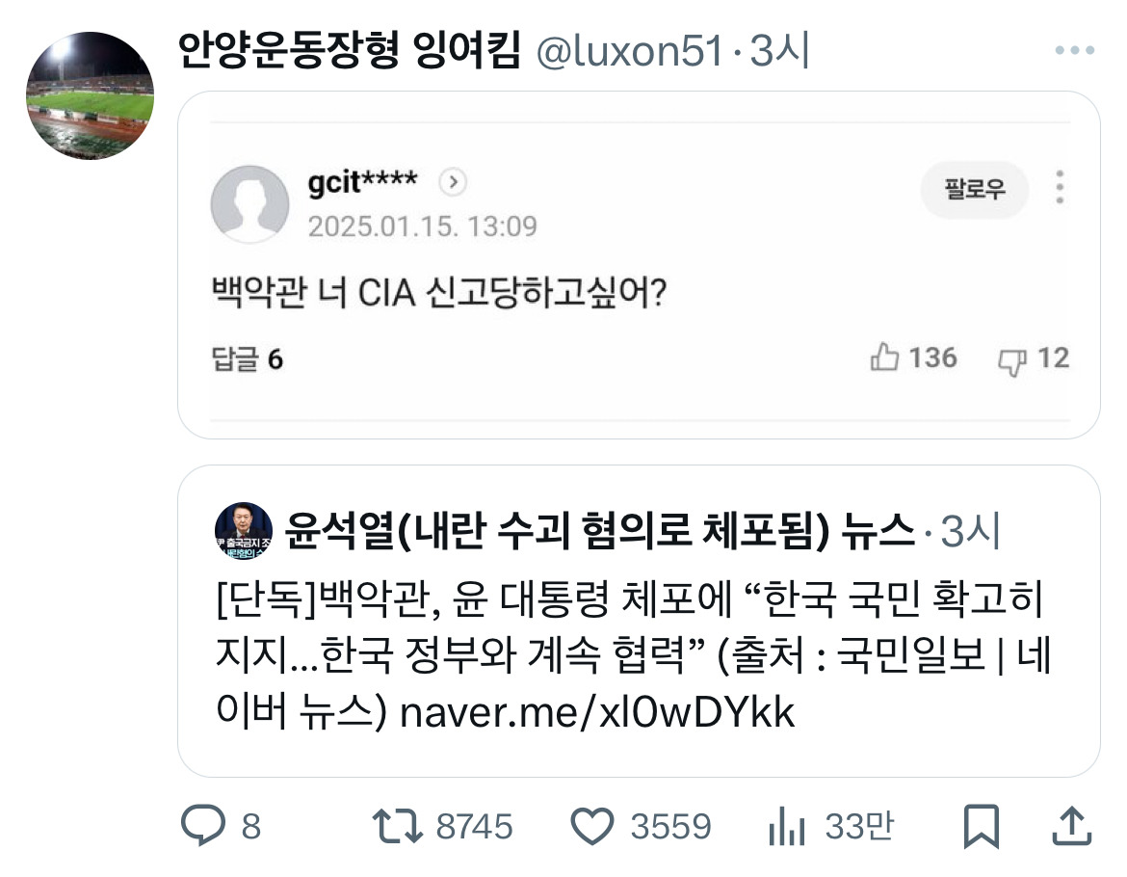This screenshot has width=1127, height=877.
Task: Downvote the gcit comment with thumbs down
Action: 1011,360
